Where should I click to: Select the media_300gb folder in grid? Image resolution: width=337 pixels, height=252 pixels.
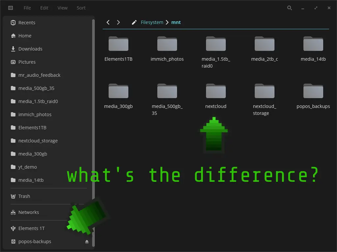[x=118, y=96]
